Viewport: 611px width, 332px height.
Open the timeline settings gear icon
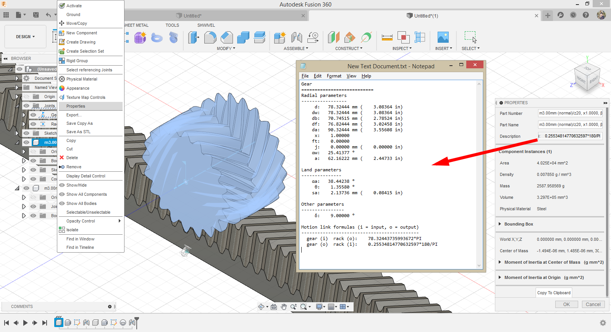pos(603,323)
